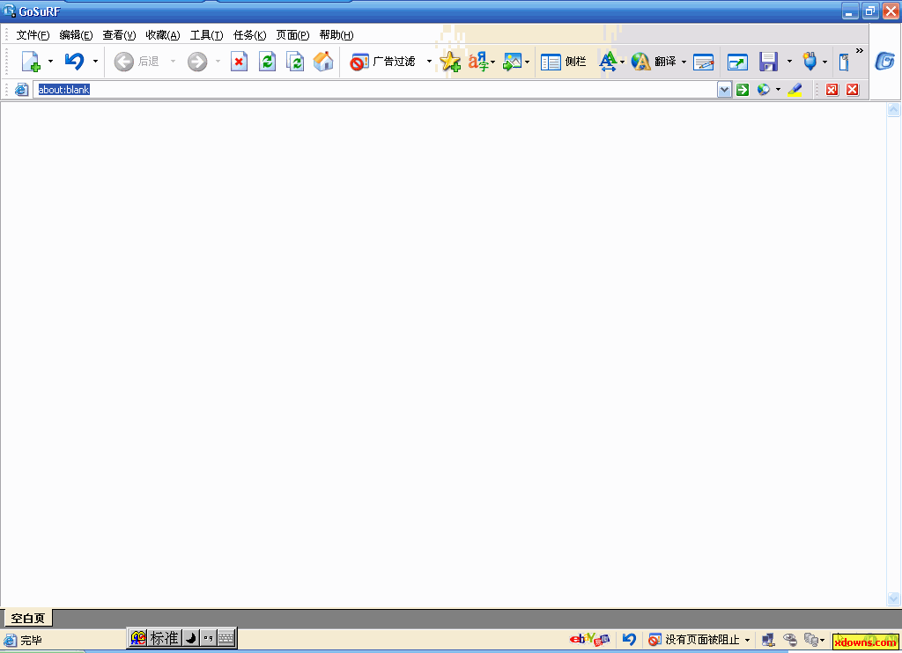This screenshot has height=653, width=902.
Task: Click the scrollbar up arrow
Action: pos(893,109)
